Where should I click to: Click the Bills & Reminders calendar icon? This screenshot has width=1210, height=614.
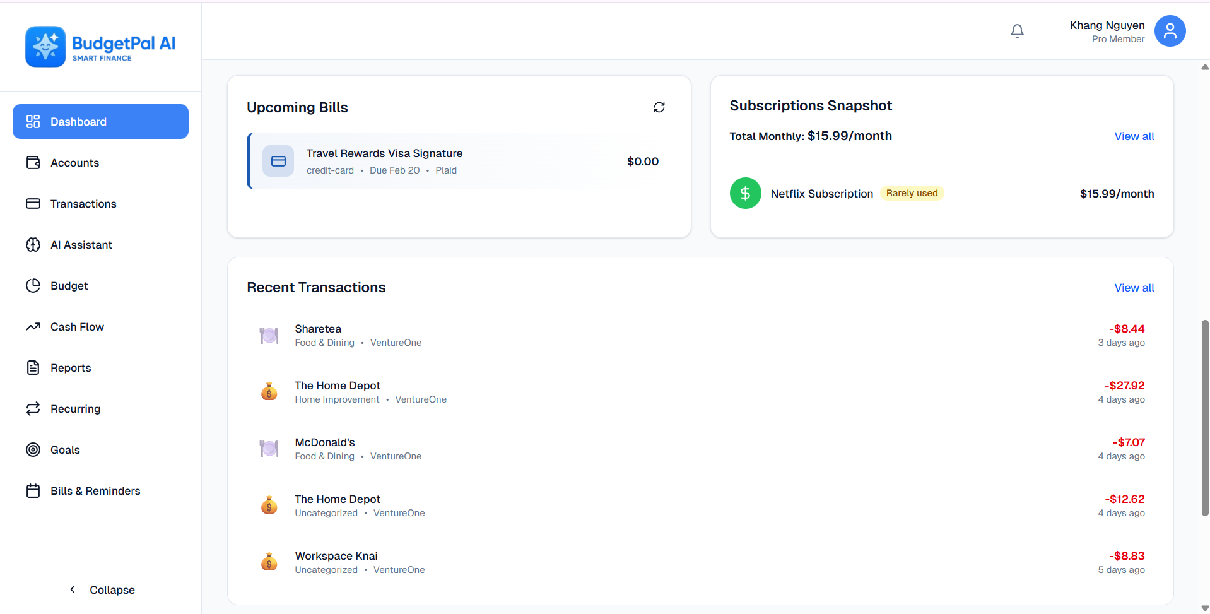click(33, 490)
